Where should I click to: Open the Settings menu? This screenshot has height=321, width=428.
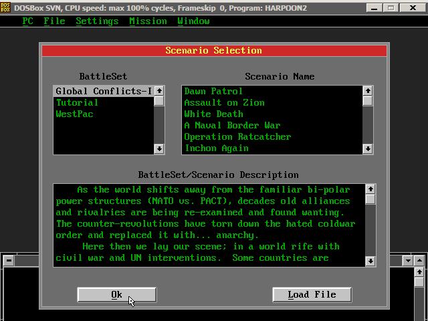coord(97,21)
